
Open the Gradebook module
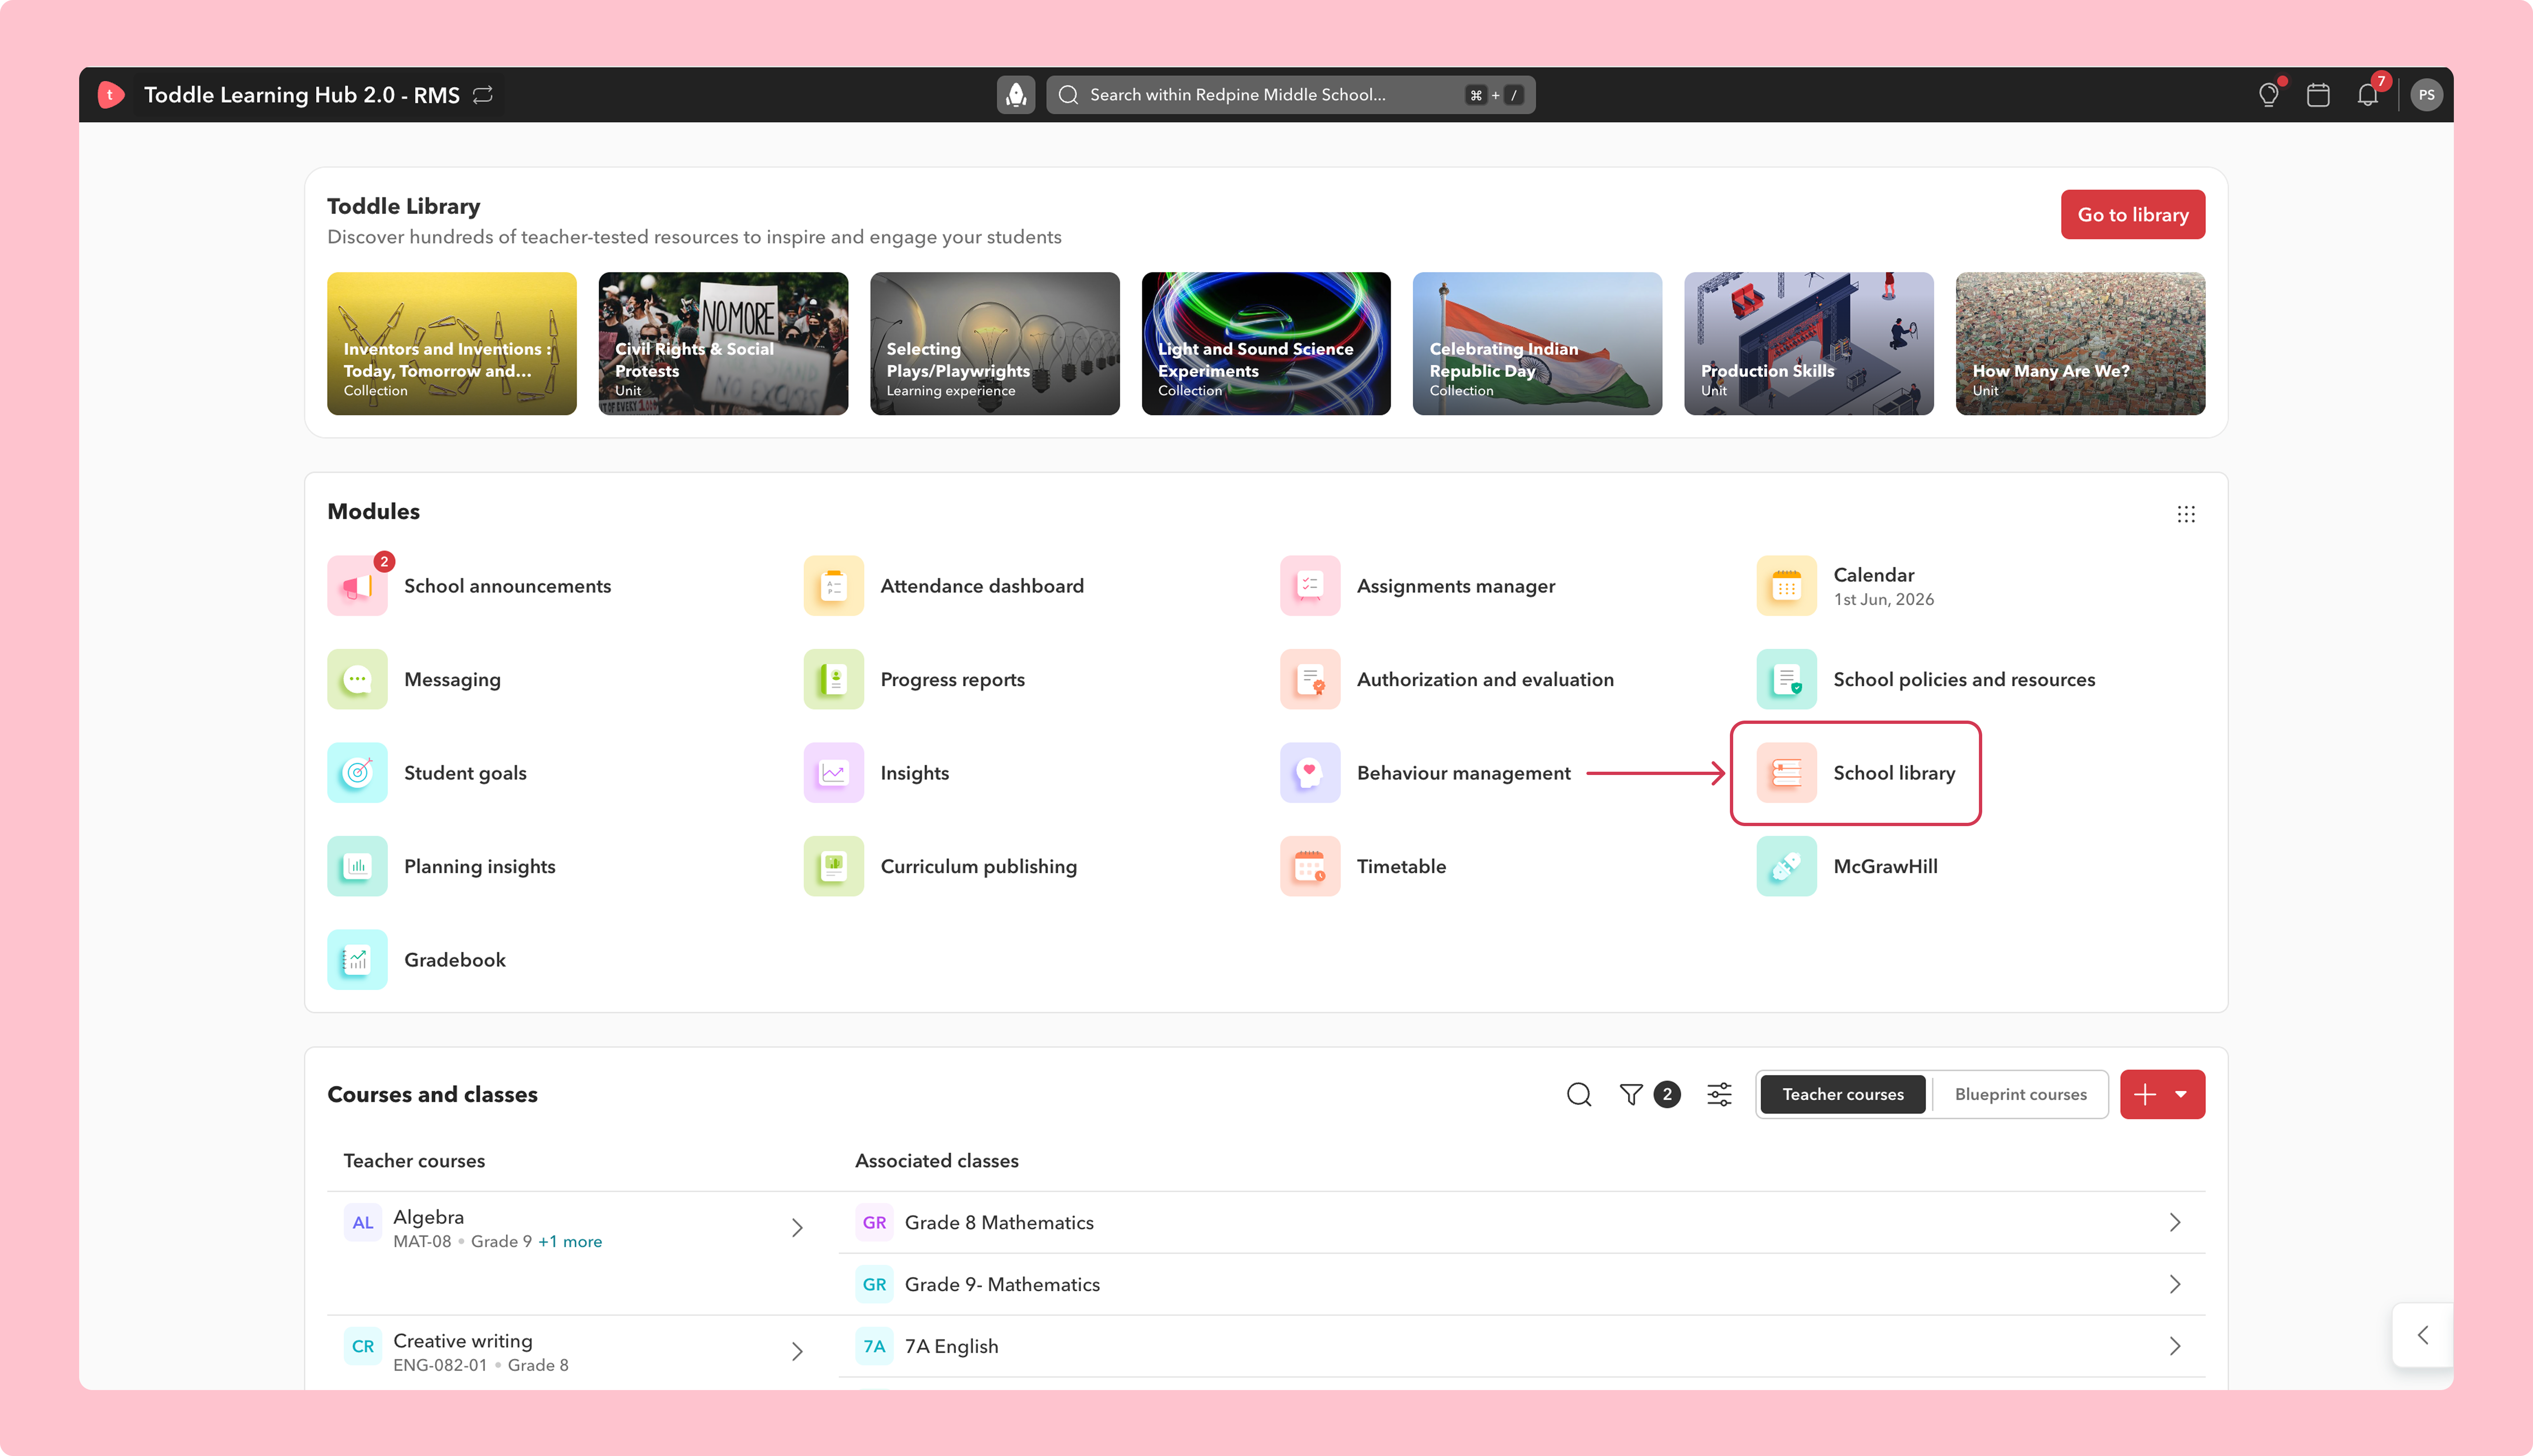(x=417, y=960)
